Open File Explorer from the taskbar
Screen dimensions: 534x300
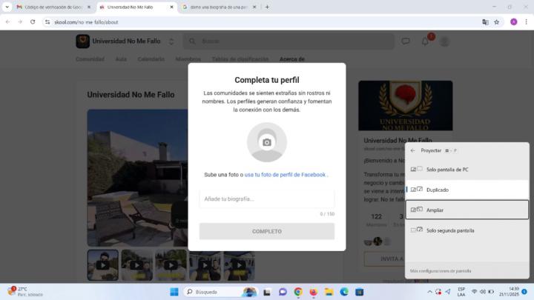pos(329,292)
